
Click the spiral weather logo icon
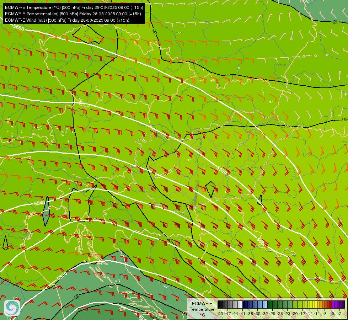(12, 308)
